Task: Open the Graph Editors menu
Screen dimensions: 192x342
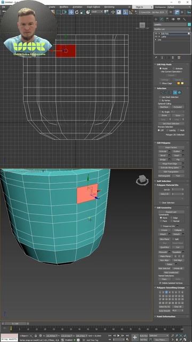Action: (x=93, y=7)
